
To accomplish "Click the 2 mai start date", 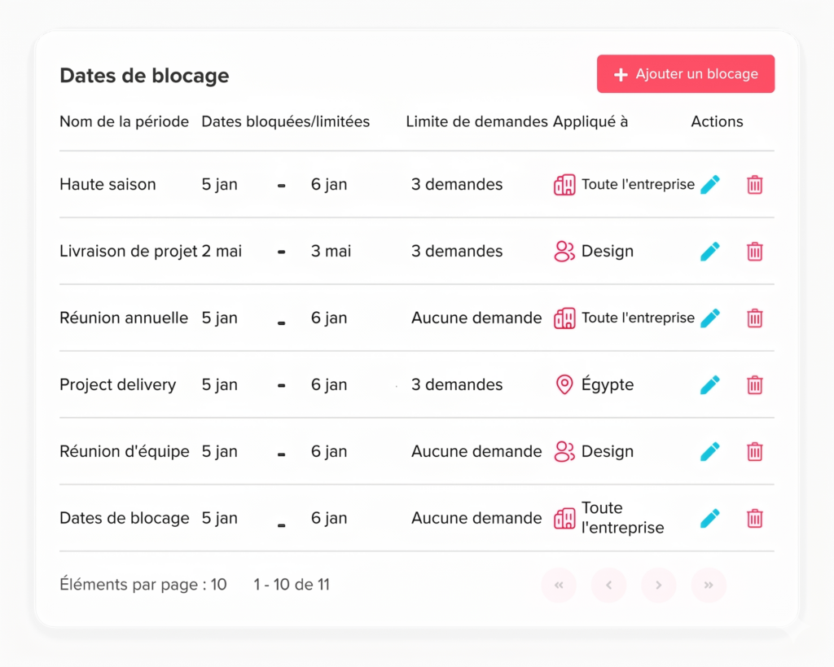I will [x=222, y=251].
